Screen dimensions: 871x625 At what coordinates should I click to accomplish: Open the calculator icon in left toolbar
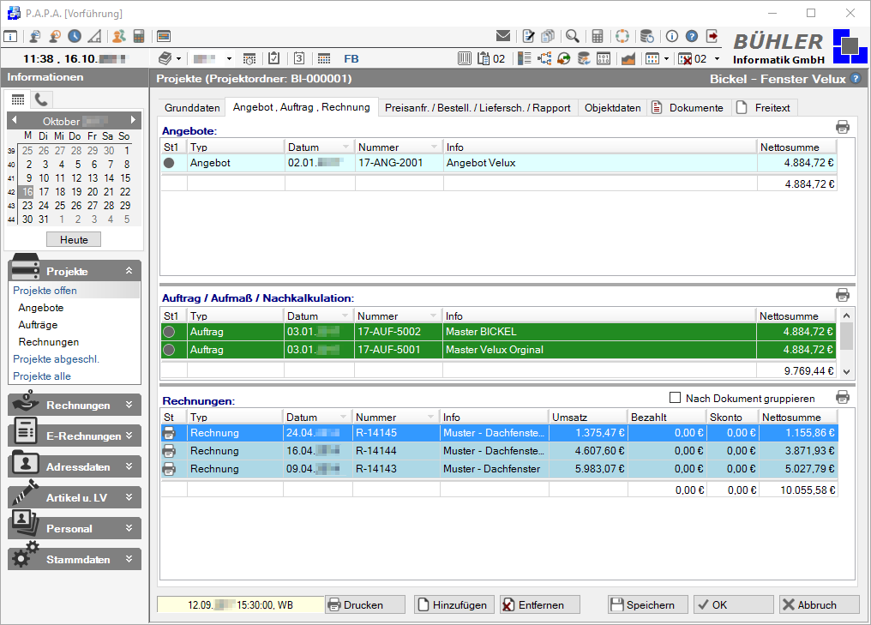pos(138,36)
